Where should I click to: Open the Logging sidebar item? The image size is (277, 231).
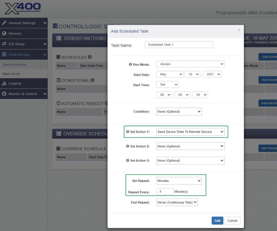(x=15, y=83)
